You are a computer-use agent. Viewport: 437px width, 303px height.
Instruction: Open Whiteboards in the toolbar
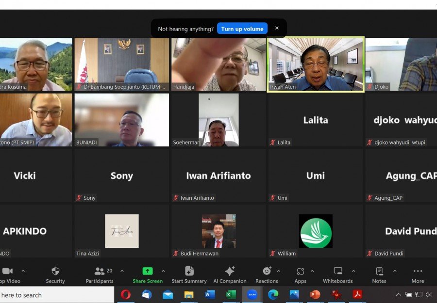(x=338, y=275)
